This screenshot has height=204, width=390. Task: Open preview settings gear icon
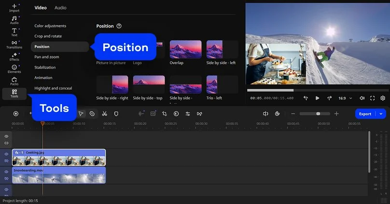[383, 98]
